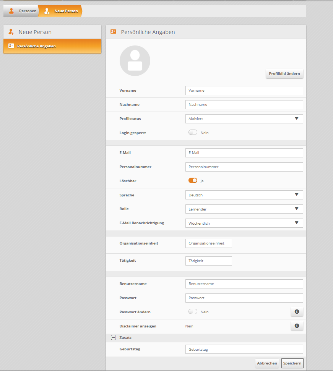Click the add-person icon in Neue Person sidebar header
Viewport: 333px width, 371px height.
[x=11, y=32]
